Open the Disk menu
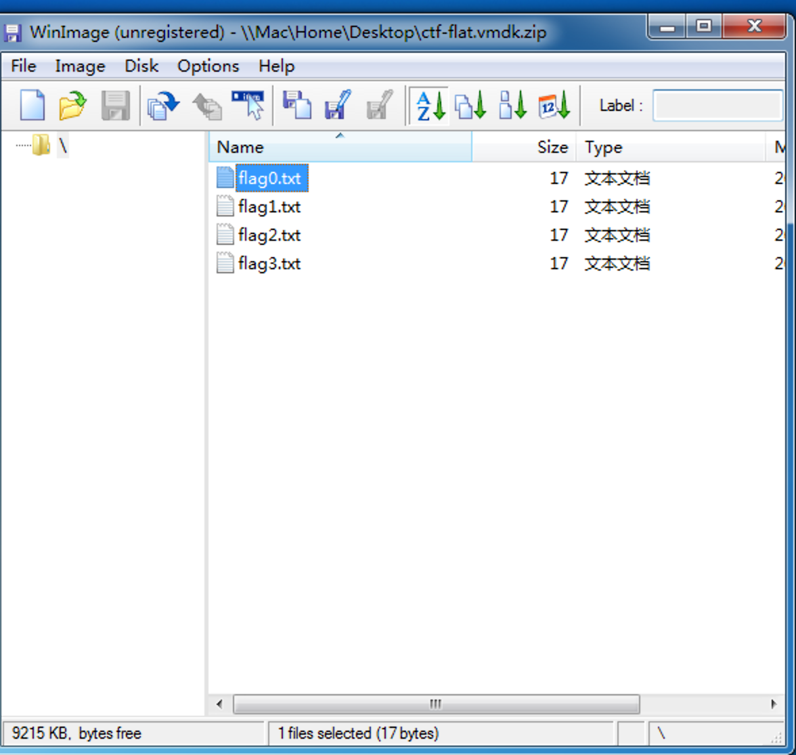The height and width of the screenshot is (755, 796). (x=141, y=66)
